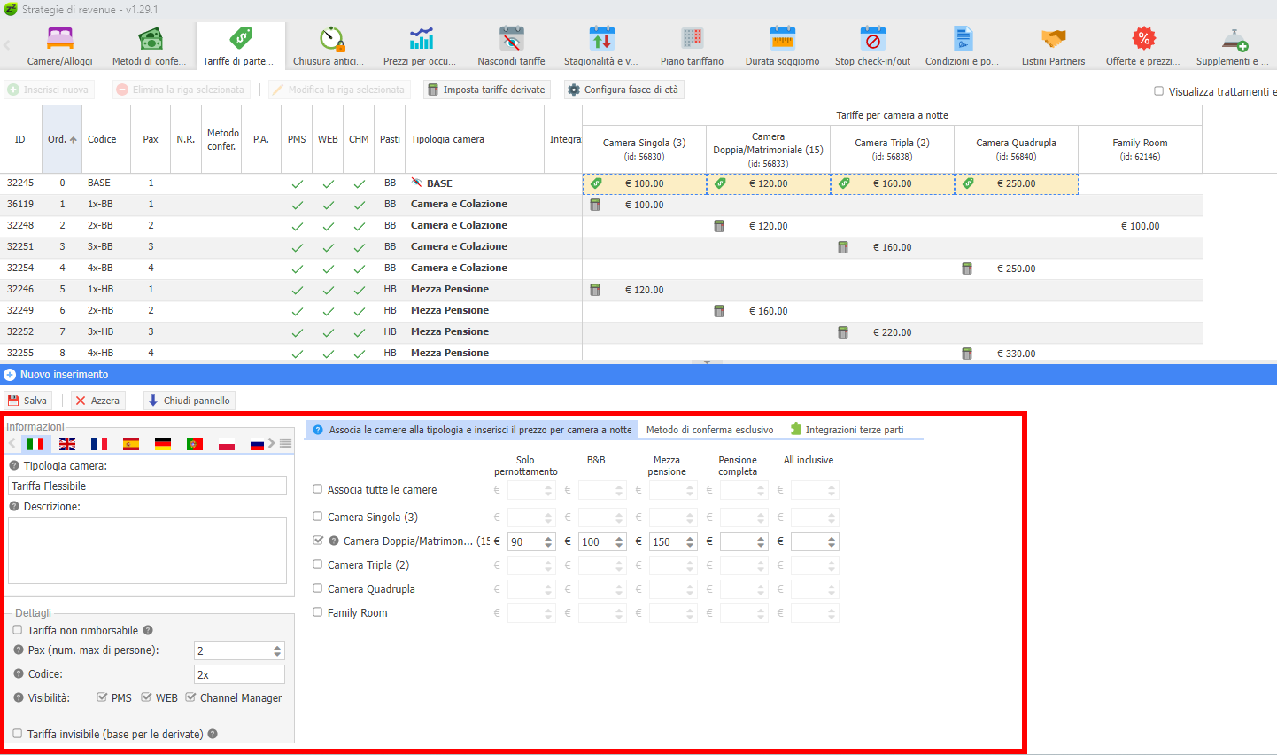The width and height of the screenshot is (1277, 755).
Task: Open Nascondi tariffe icon
Action: [511, 39]
